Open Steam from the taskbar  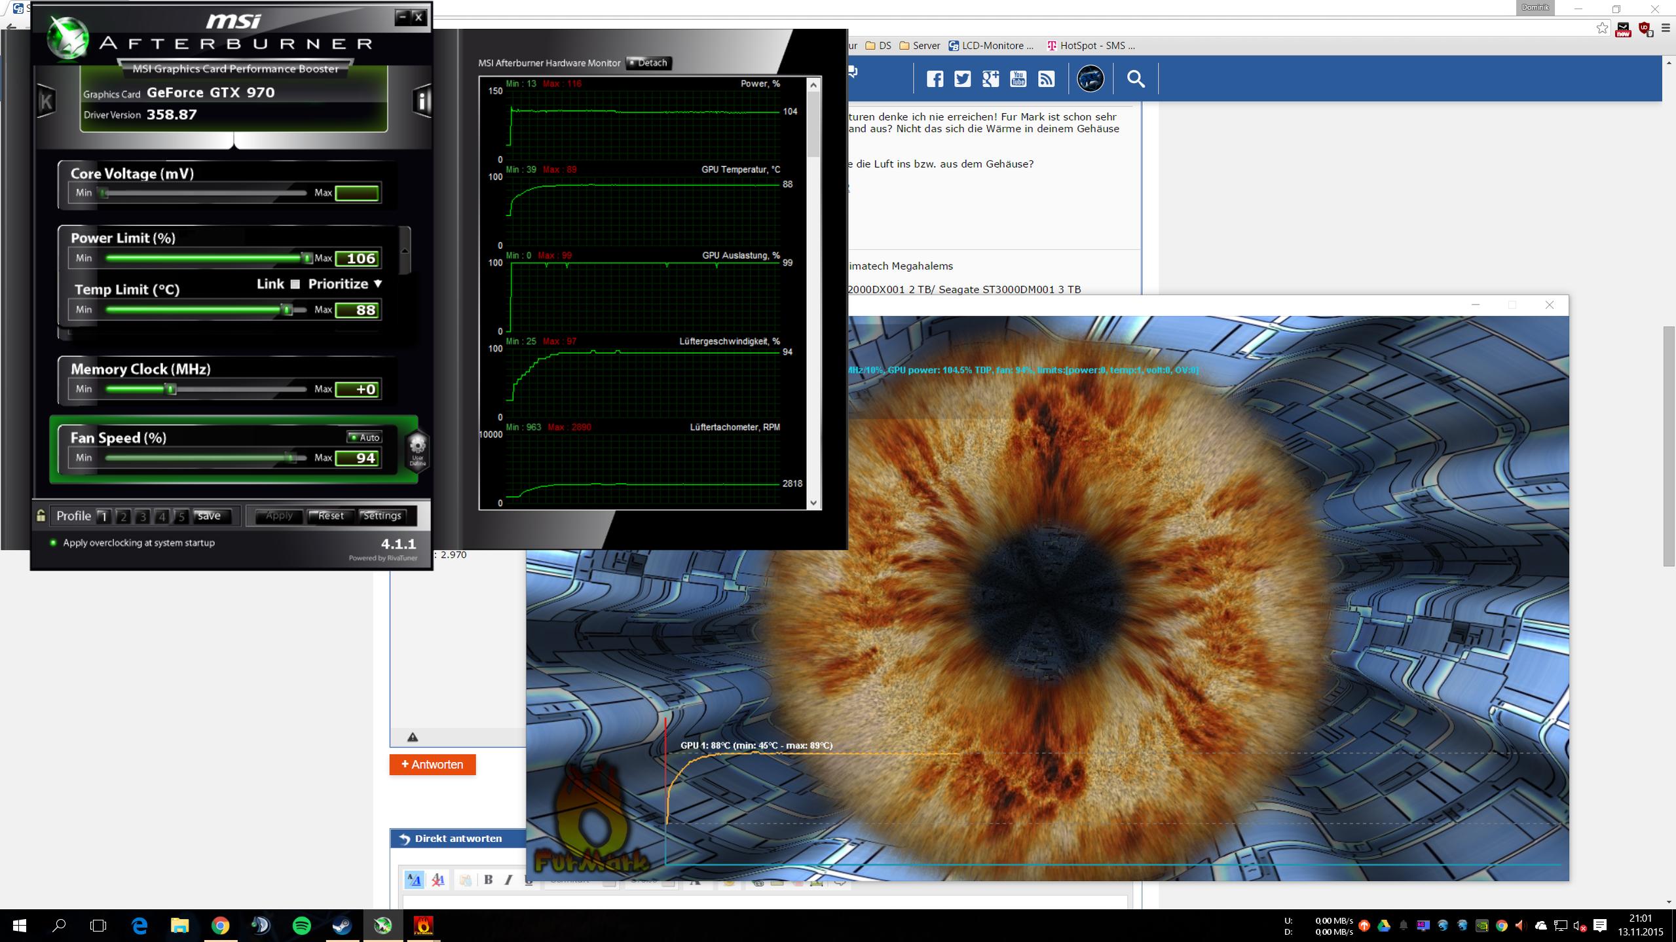[342, 926]
